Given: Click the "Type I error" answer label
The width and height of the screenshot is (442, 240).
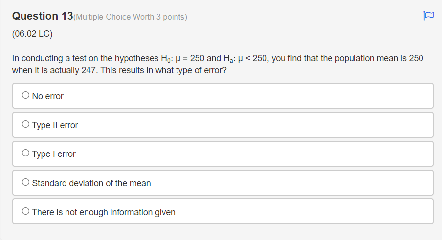Looking at the screenshot, I should click(x=54, y=154).
